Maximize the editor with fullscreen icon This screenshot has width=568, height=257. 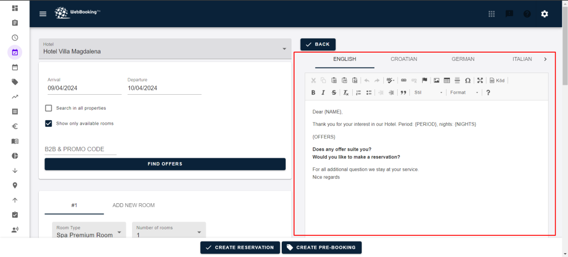click(x=480, y=80)
